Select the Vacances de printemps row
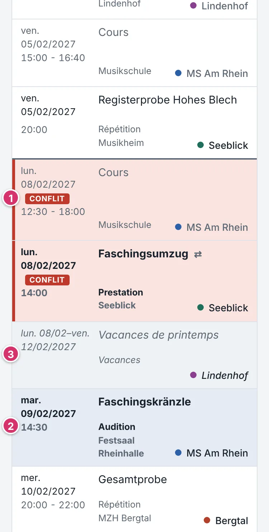The width and height of the screenshot is (269, 532). [x=134, y=355]
